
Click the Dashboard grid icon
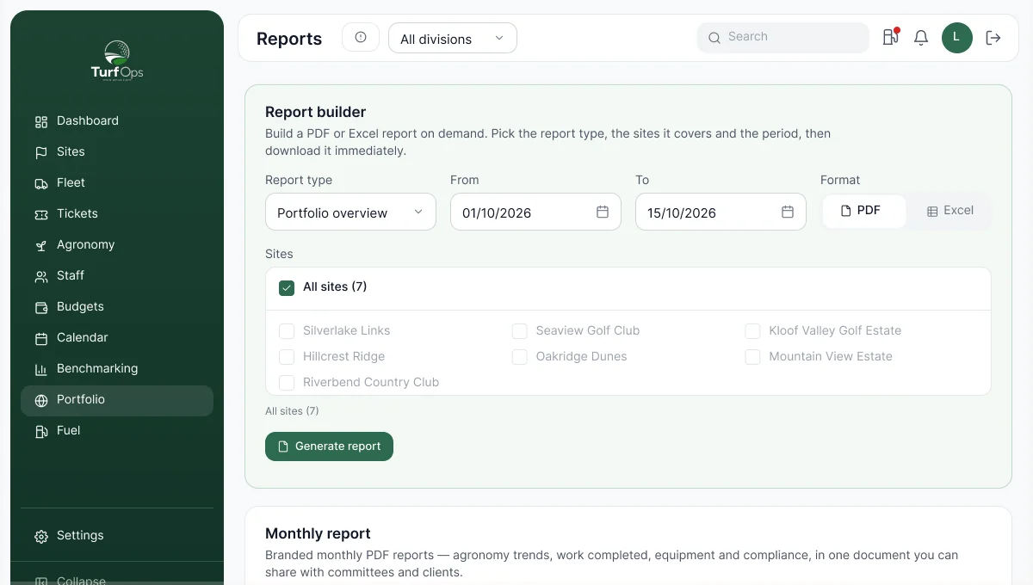41,121
